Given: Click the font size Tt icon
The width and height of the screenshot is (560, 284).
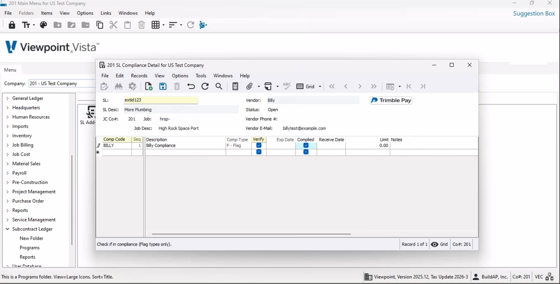Looking at the screenshot, I should pyautogui.click(x=26, y=25).
